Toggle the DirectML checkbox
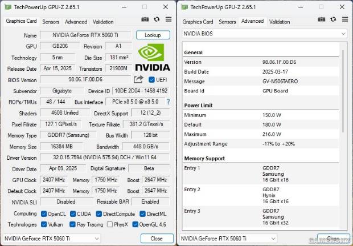The image size is (353, 246). coord(142,213)
